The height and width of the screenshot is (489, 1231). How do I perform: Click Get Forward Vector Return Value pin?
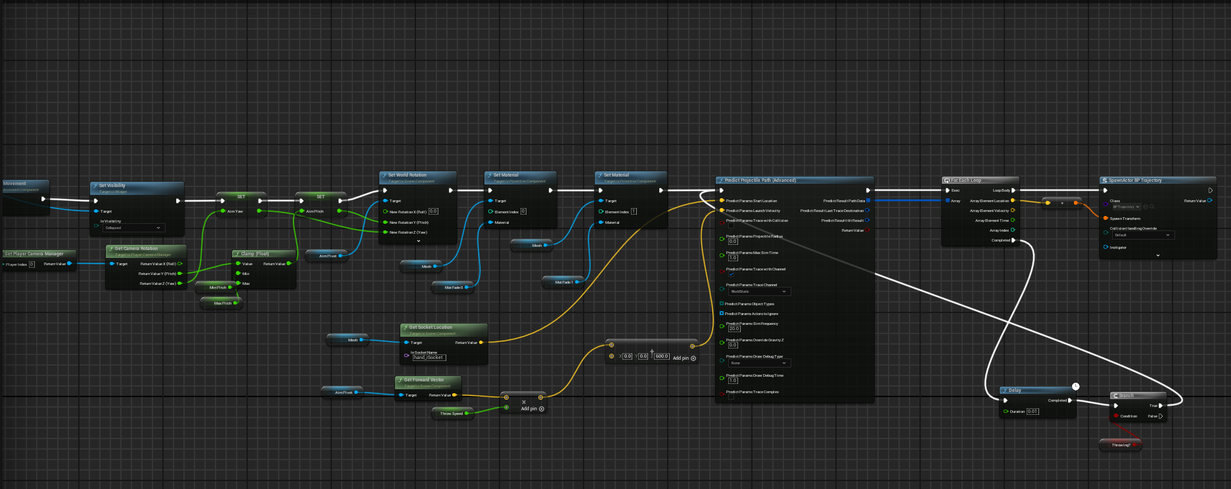[454, 395]
